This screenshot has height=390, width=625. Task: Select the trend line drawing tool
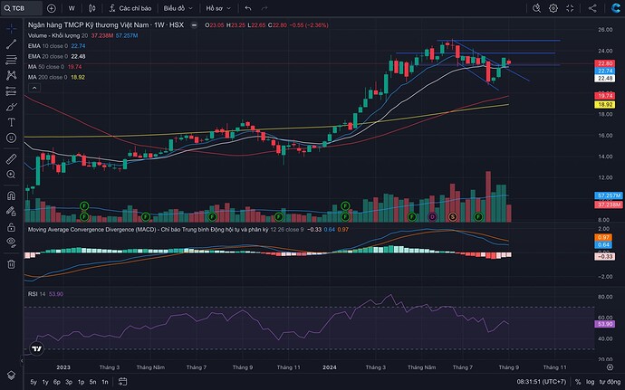(11, 44)
